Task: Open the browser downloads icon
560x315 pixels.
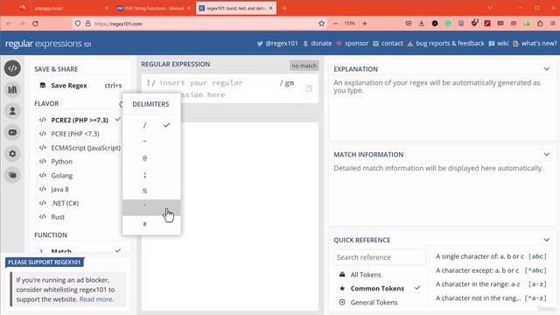Action: (422, 24)
